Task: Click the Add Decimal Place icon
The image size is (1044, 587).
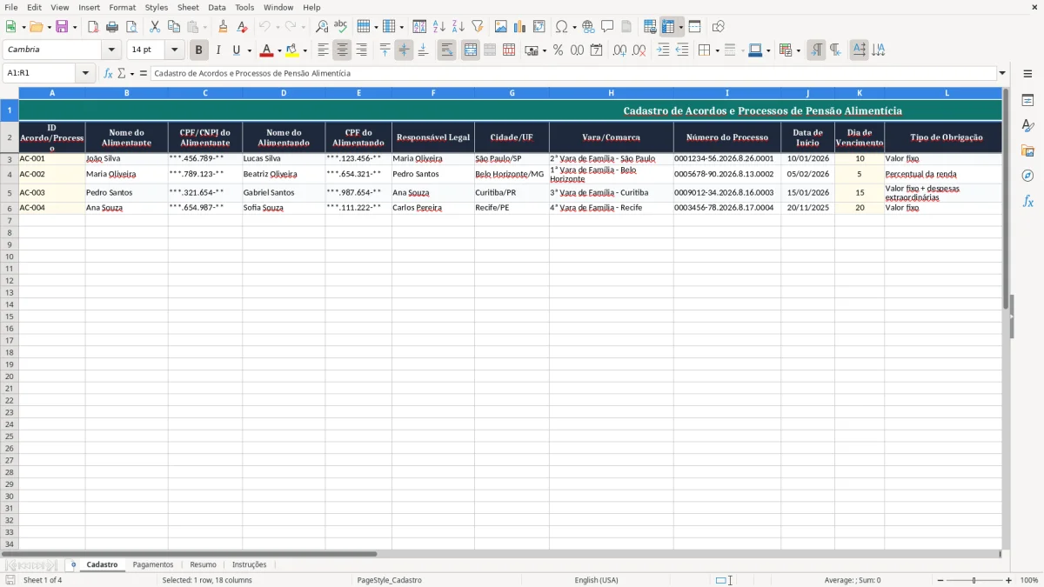Action: click(620, 50)
